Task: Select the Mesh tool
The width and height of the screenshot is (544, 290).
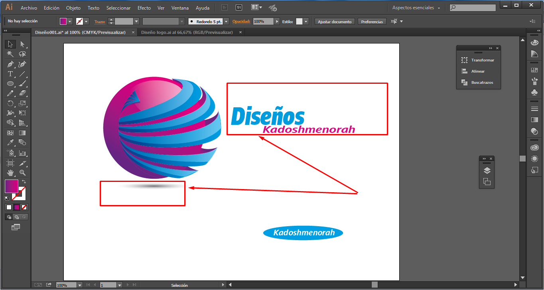Action: click(10, 133)
